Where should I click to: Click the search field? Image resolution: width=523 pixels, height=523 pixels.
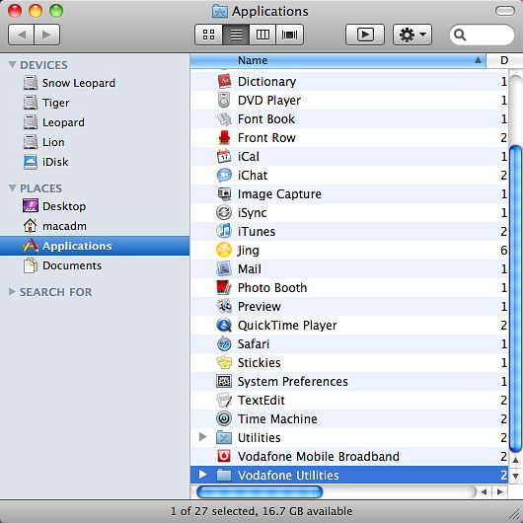pyautogui.click(x=482, y=35)
